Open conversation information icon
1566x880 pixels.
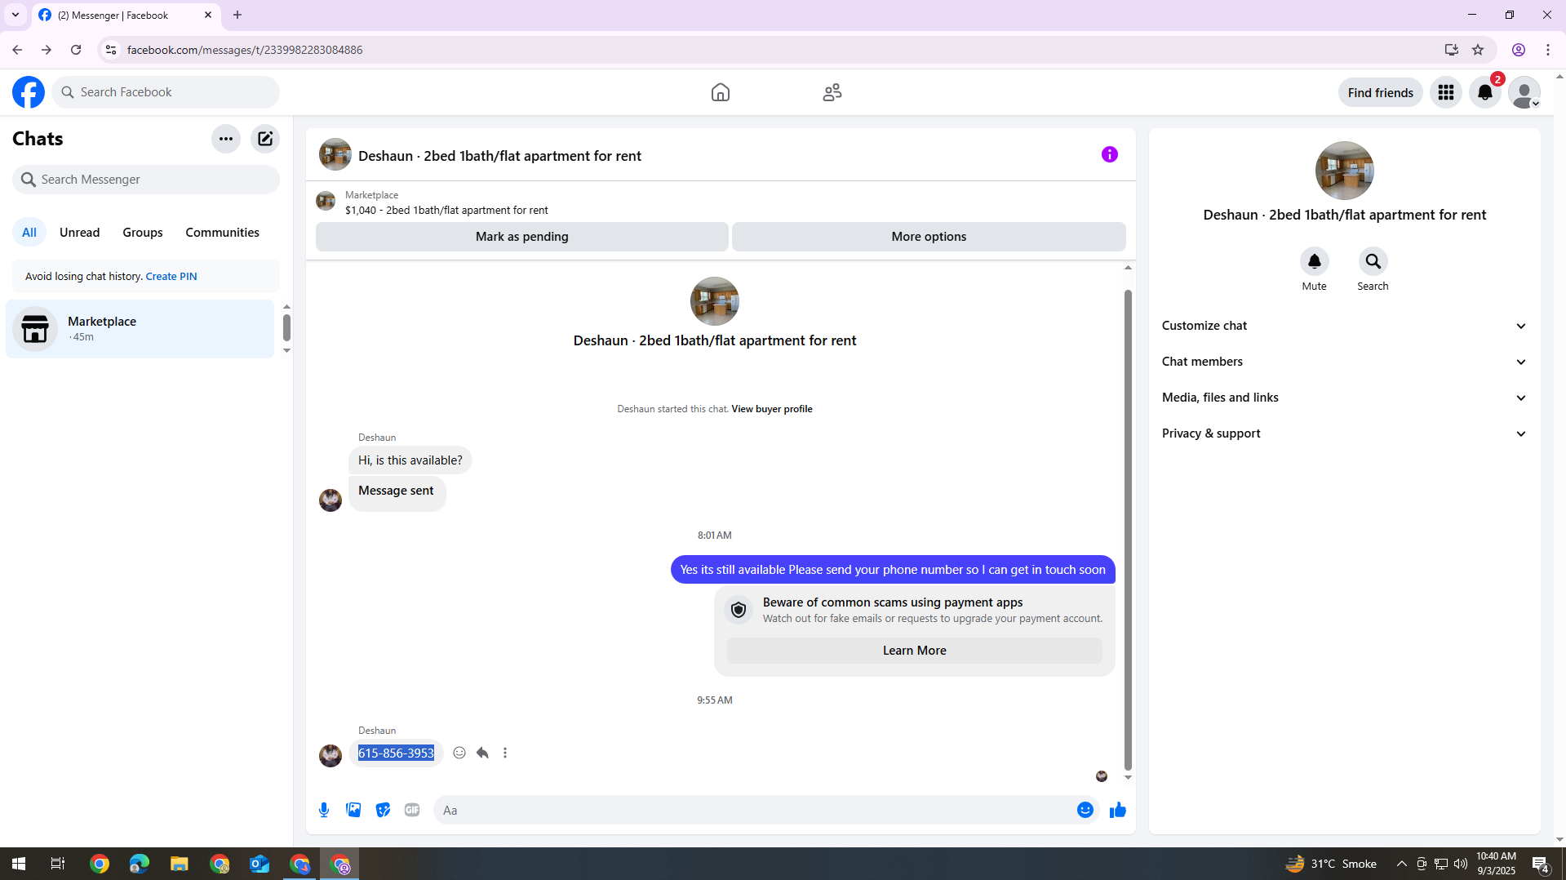pos(1109,154)
